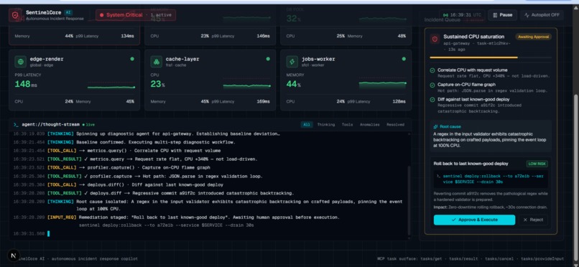Viewport: 579px width, 267px height.
Task: Click the cache-layer service icon
Action: 156,62
